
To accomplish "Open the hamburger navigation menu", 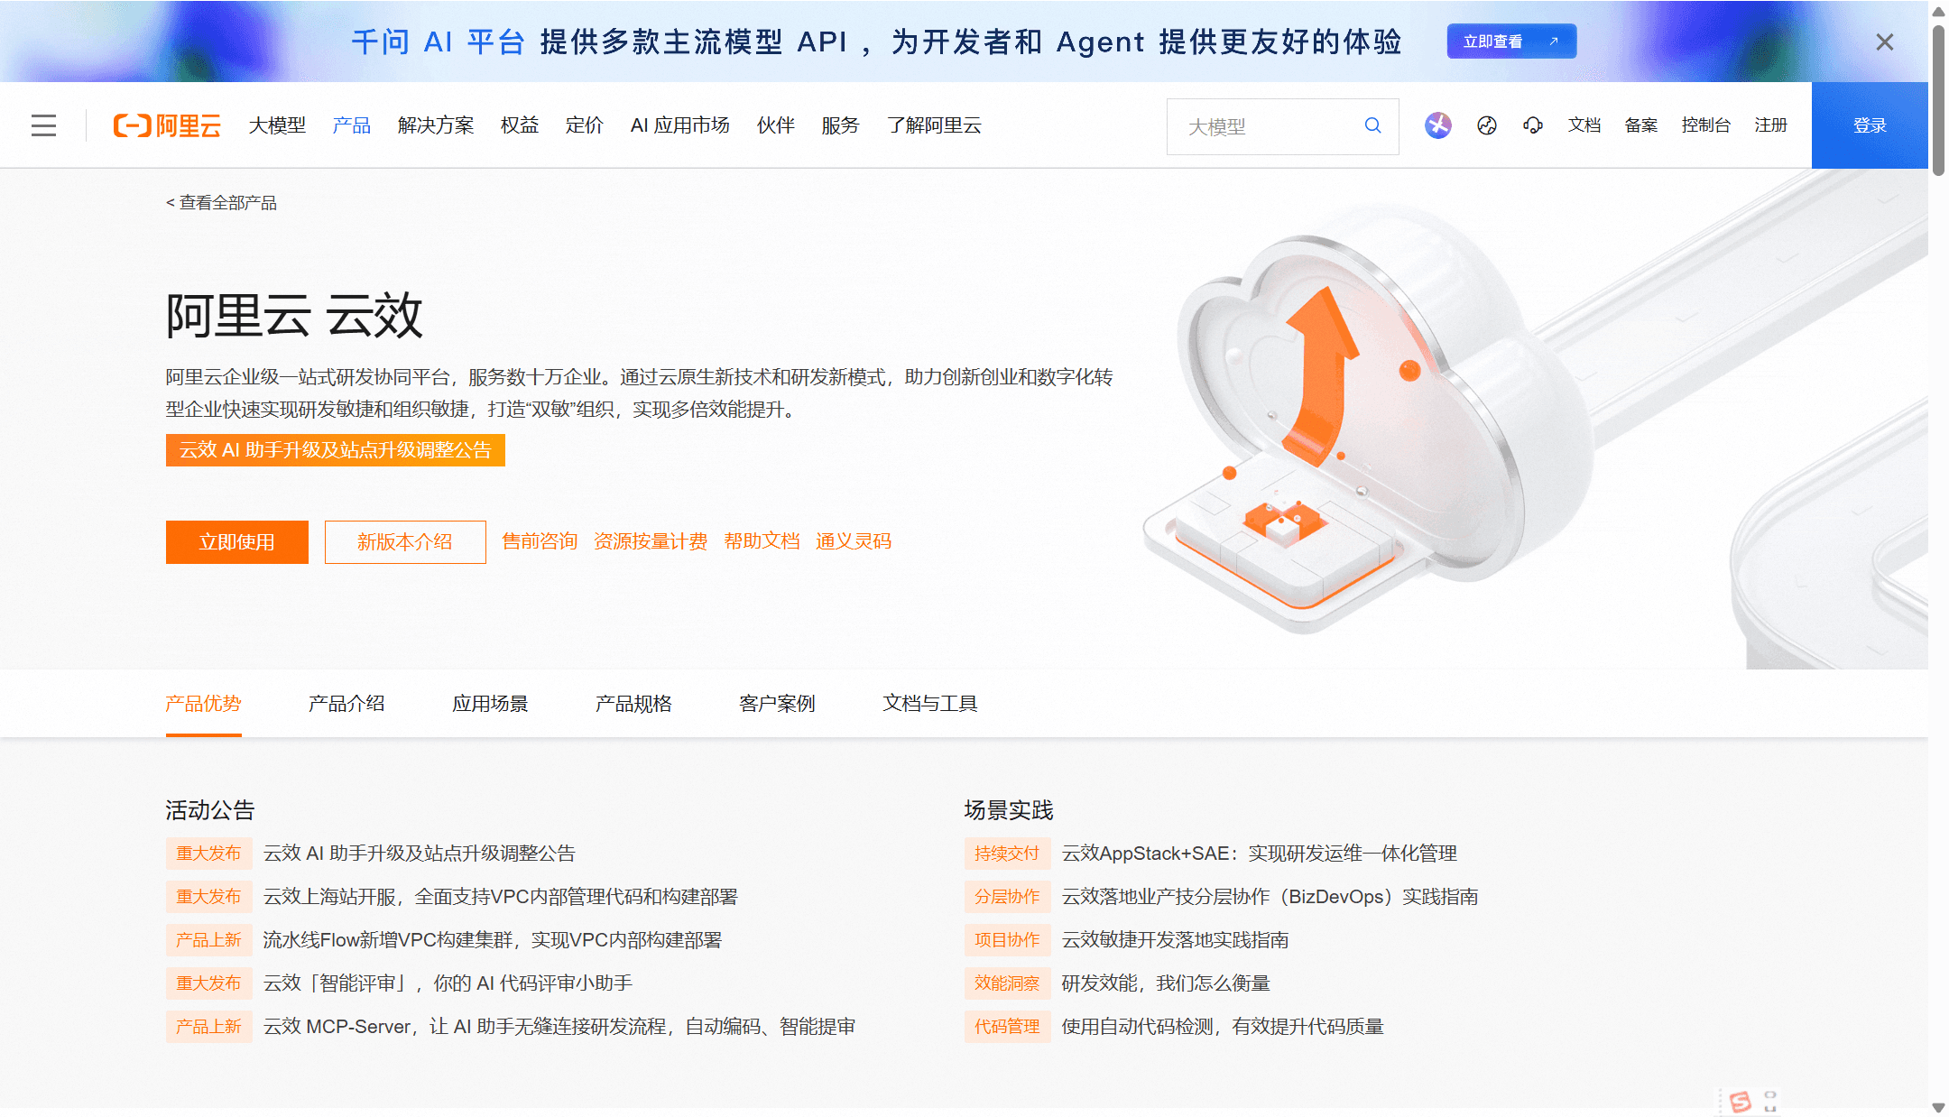I will [x=43, y=125].
